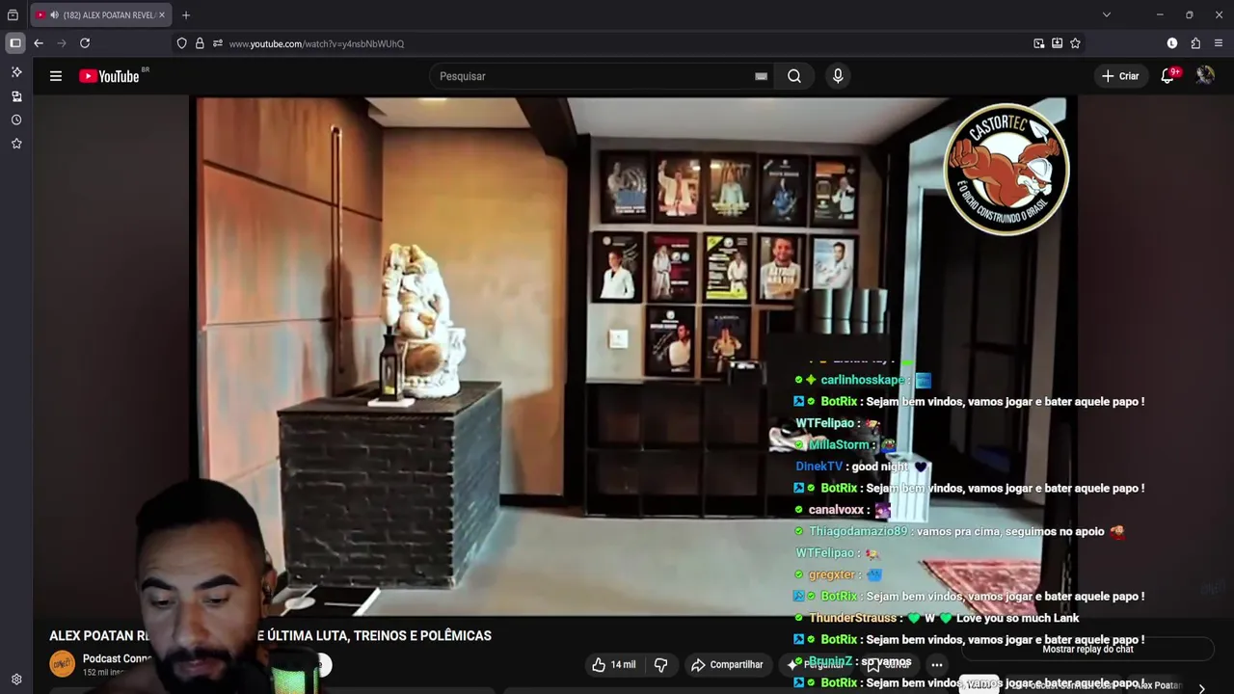The width and height of the screenshot is (1234, 694).
Task: Mute the tab via speaker icon
Action: click(53, 15)
